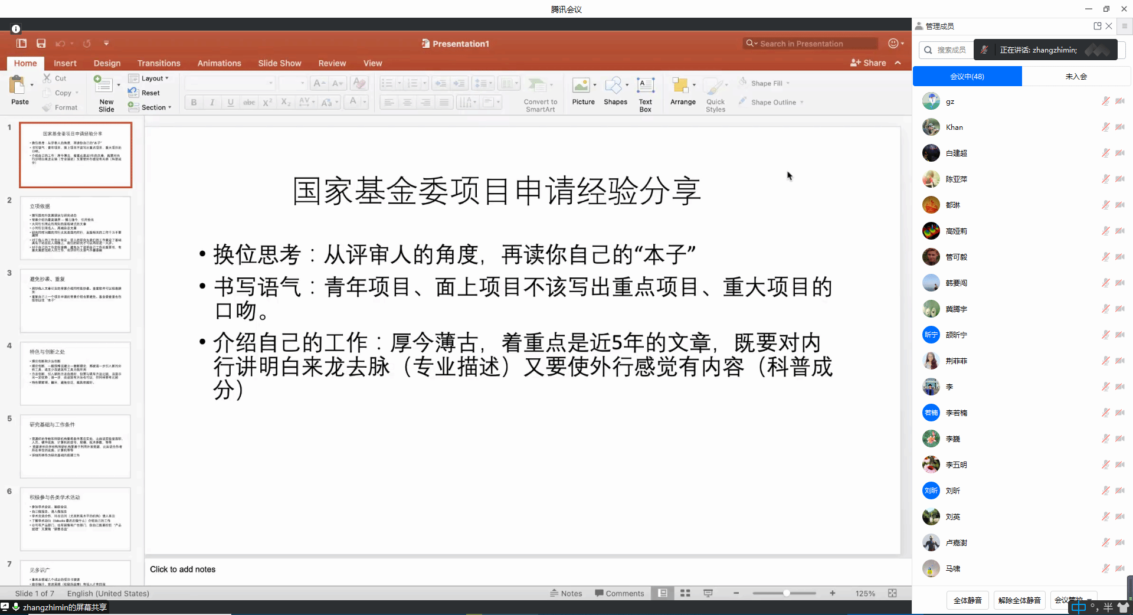Toggle microphone mute for gz
The width and height of the screenshot is (1133, 615).
click(x=1105, y=101)
